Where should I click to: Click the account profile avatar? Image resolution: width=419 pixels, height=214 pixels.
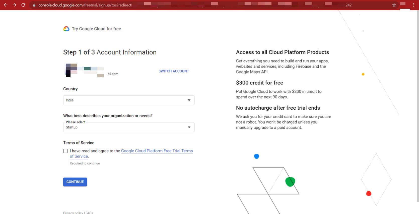[72, 71]
